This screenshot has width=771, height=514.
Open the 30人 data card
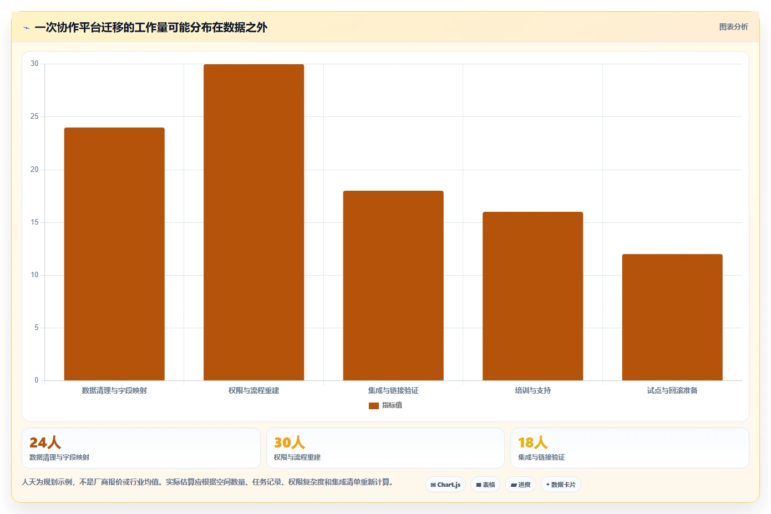385,448
